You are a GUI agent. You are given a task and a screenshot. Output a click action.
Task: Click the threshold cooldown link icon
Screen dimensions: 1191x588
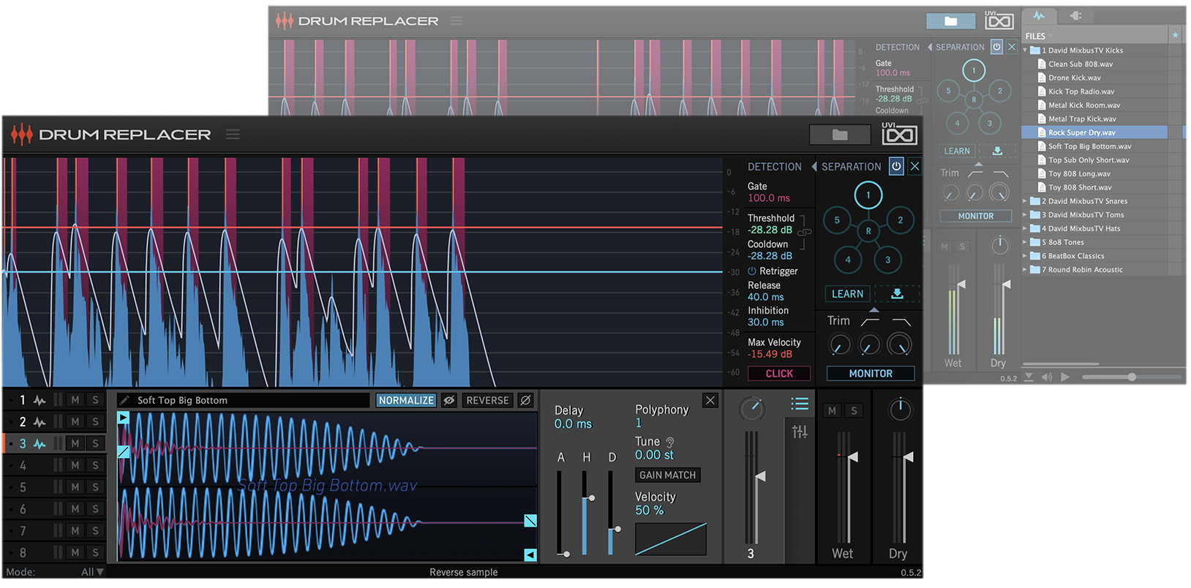tap(805, 233)
